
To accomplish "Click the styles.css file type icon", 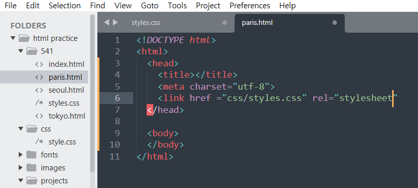I will (39, 103).
